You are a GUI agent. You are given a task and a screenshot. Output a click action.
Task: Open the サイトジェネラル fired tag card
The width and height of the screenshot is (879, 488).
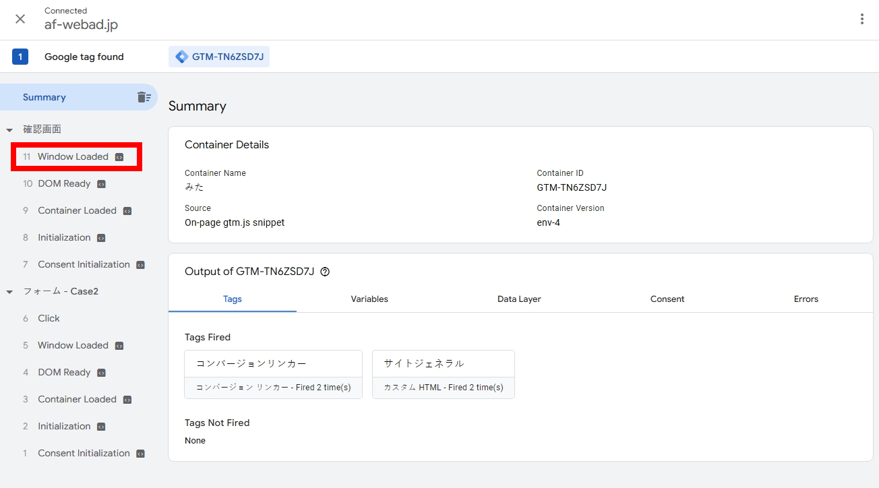(x=443, y=374)
